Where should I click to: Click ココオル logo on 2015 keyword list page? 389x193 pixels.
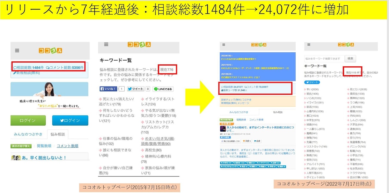coord(139,45)
